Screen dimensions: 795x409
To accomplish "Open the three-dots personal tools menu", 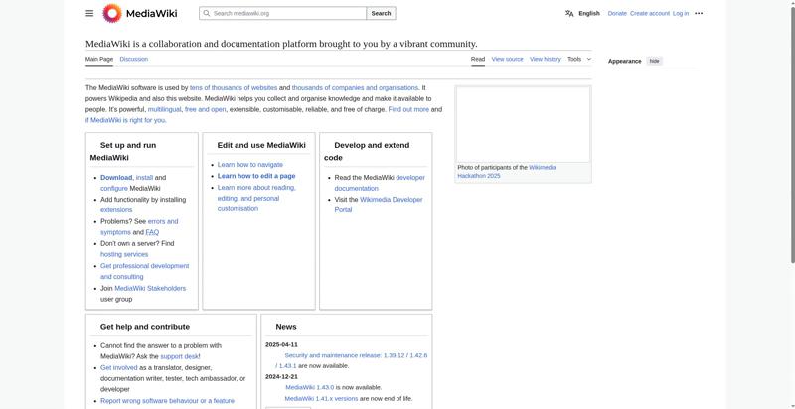I will [x=699, y=14].
